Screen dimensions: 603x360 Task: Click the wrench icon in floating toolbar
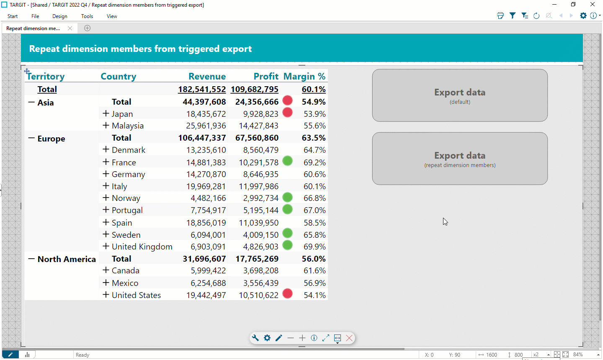pyautogui.click(x=255, y=338)
